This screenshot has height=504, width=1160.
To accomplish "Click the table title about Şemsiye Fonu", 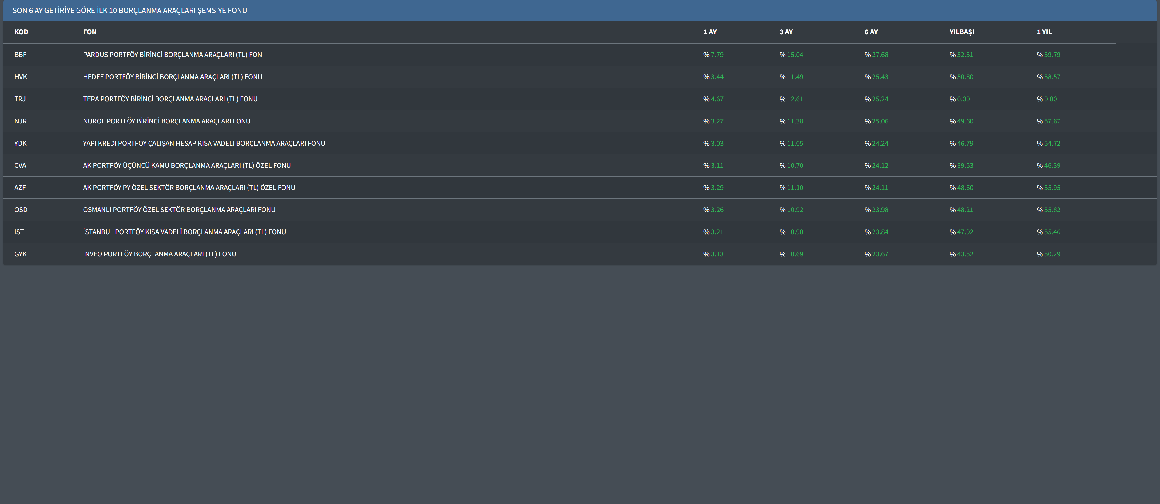I will click(130, 10).
